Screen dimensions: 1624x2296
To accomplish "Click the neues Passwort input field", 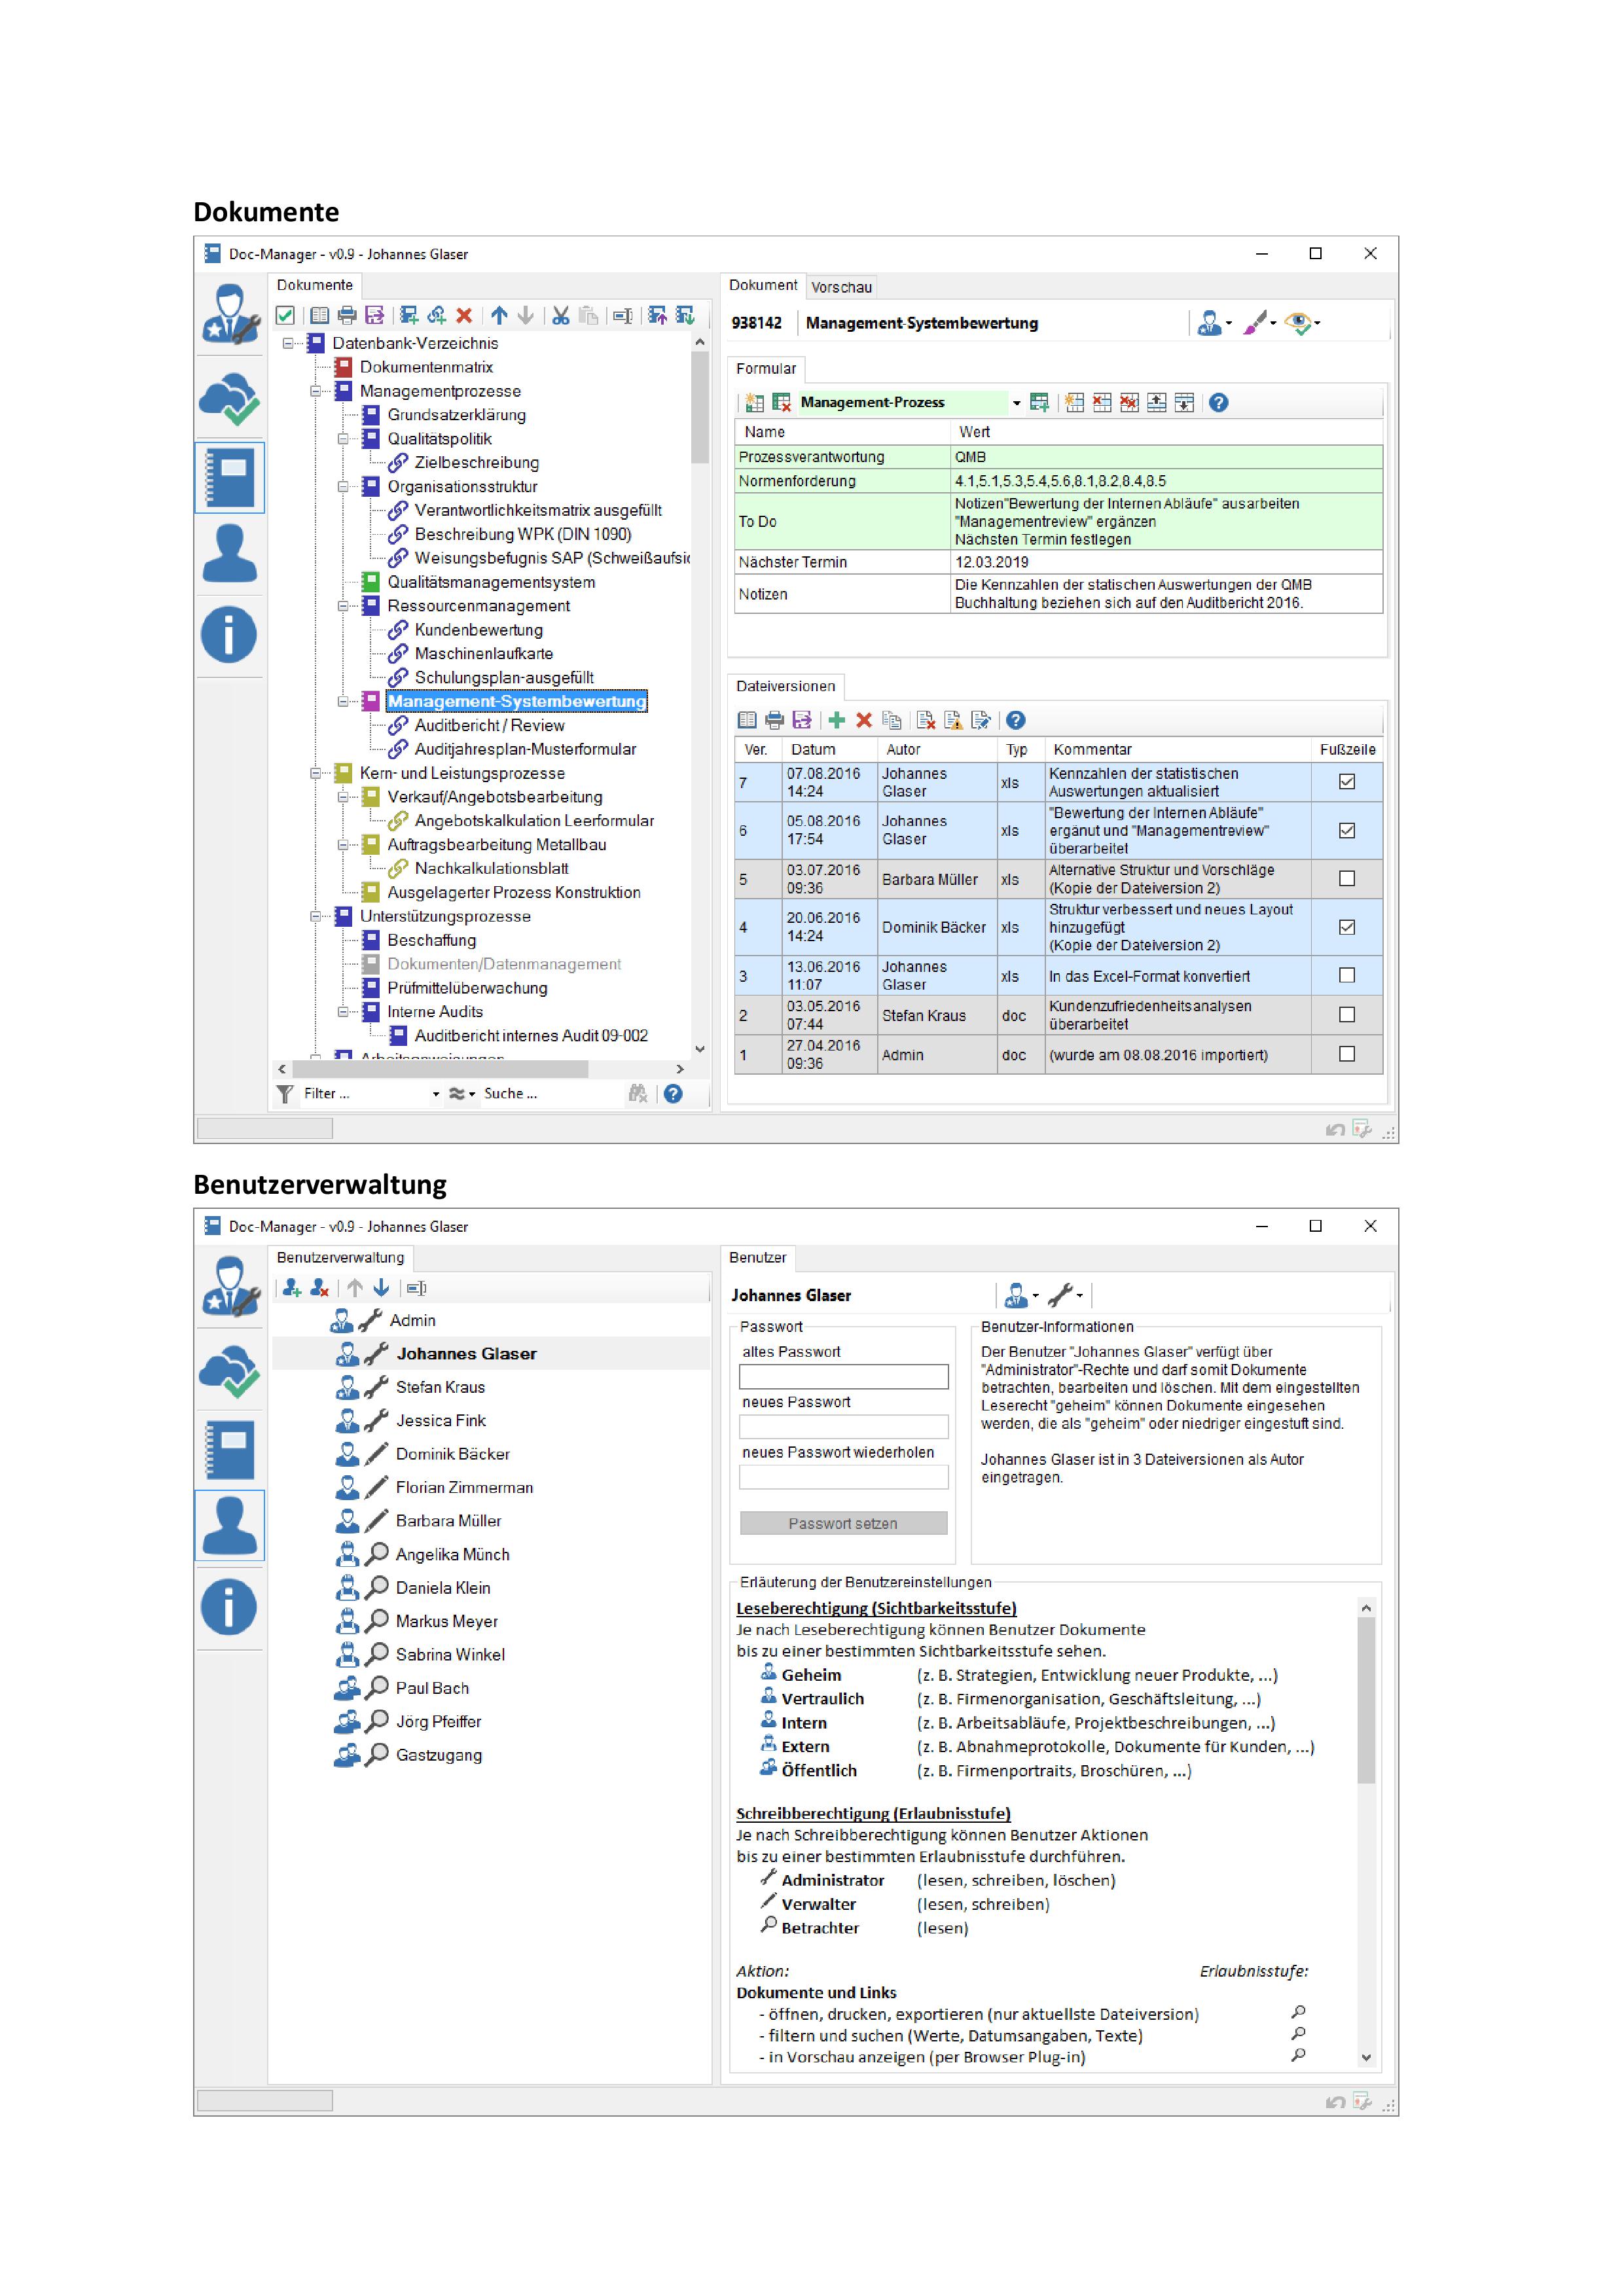I will [x=843, y=1427].
